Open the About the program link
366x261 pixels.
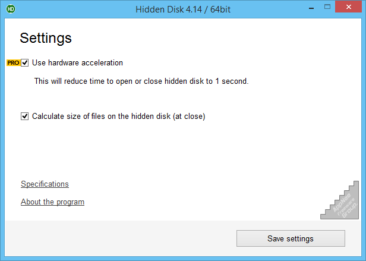click(52, 202)
